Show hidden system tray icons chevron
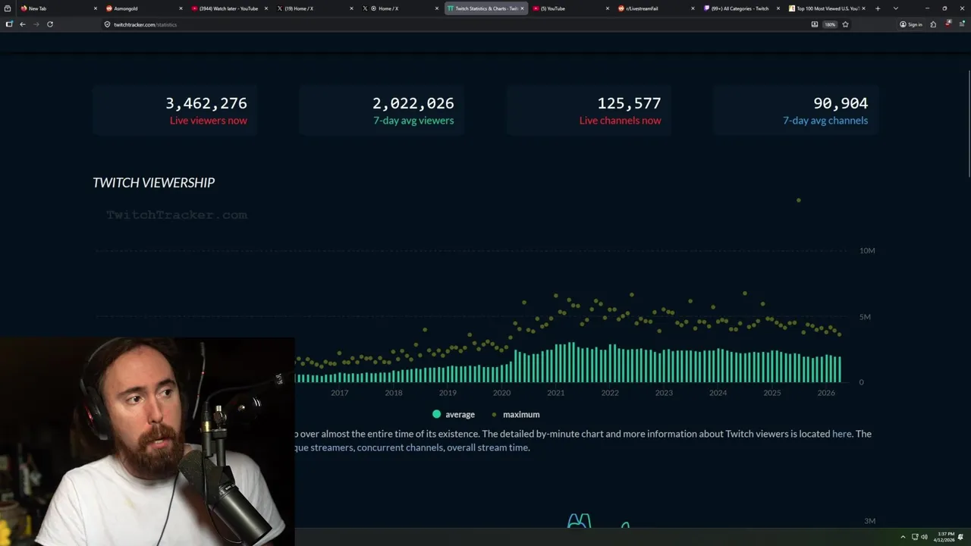The image size is (971, 546). [x=903, y=537]
